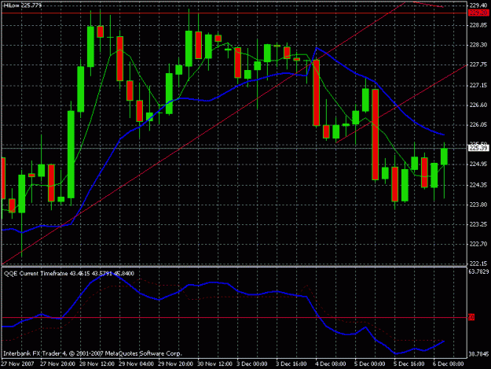
Task: Click the 228.30 price axis label
Action: point(478,45)
